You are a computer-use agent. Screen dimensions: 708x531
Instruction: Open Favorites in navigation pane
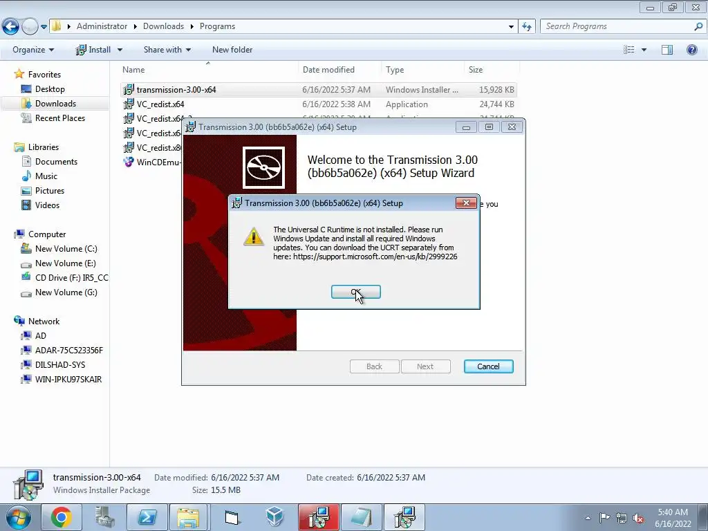click(44, 75)
